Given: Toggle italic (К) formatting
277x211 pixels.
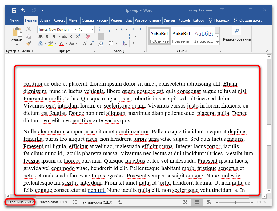Looking at the screenshot, I should pyautogui.click(x=47, y=36).
